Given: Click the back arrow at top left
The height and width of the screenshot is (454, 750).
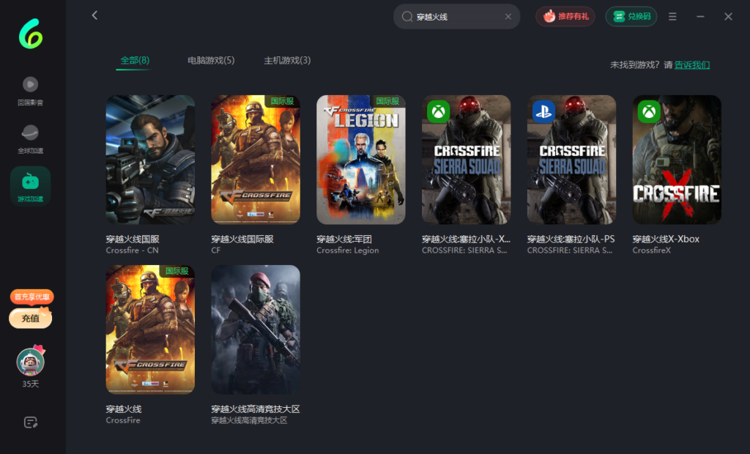Looking at the screenshot, I should pyautogui.click(x=94, y=15).
